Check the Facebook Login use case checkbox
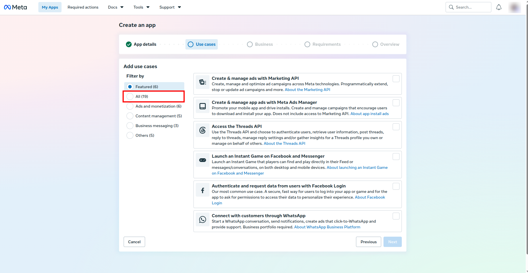The image size is (528, 273). pos(396,186)
